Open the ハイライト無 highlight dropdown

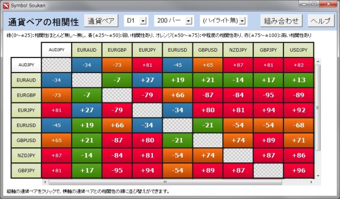[242, 21]
